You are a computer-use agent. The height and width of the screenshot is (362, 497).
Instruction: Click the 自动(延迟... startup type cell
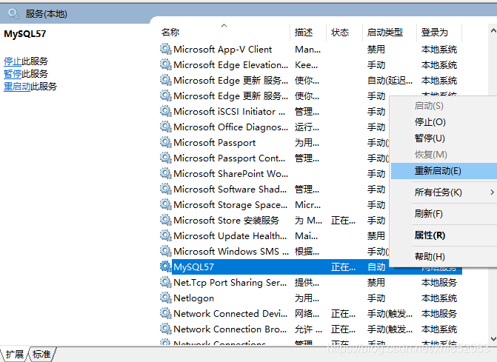[390, 81]
